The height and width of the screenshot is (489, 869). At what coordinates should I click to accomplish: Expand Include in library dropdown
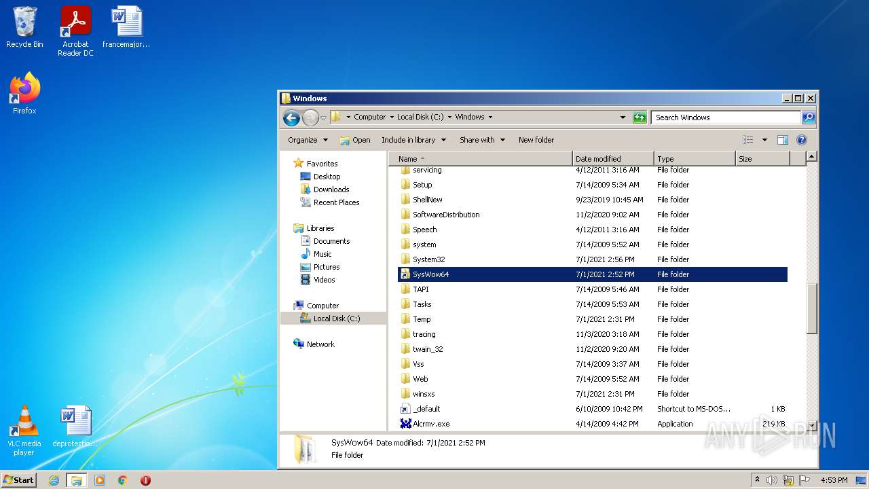click(413, 140)
